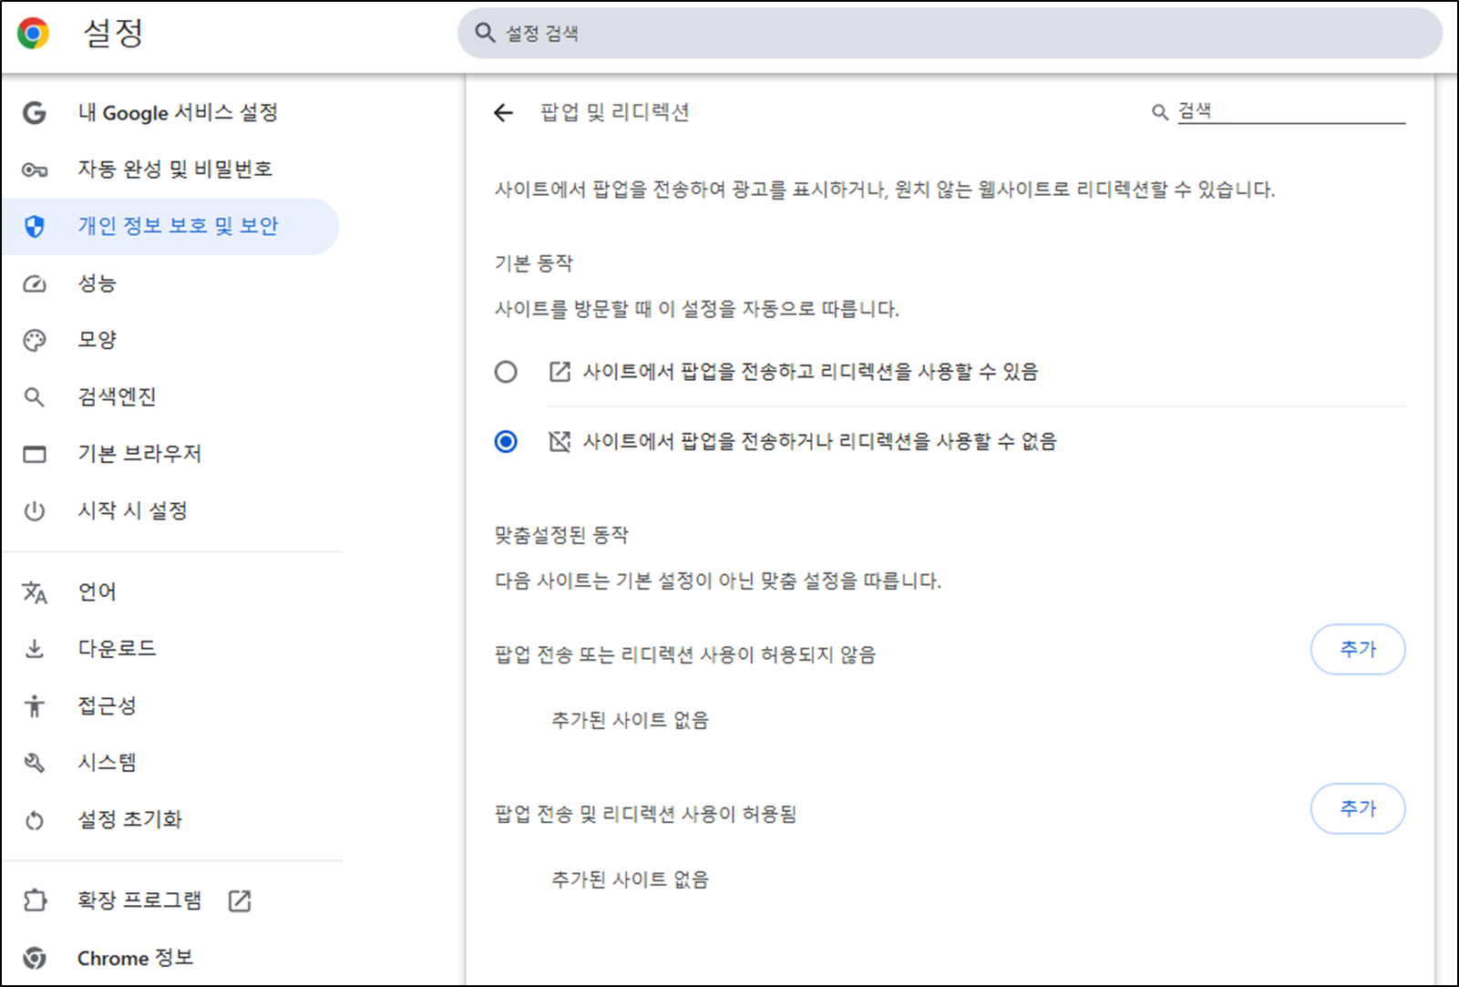Click the key icon for 자동 완성 및 비밀번호
The width and height of the screenshot is (1459, 987).
coord(35,169)
